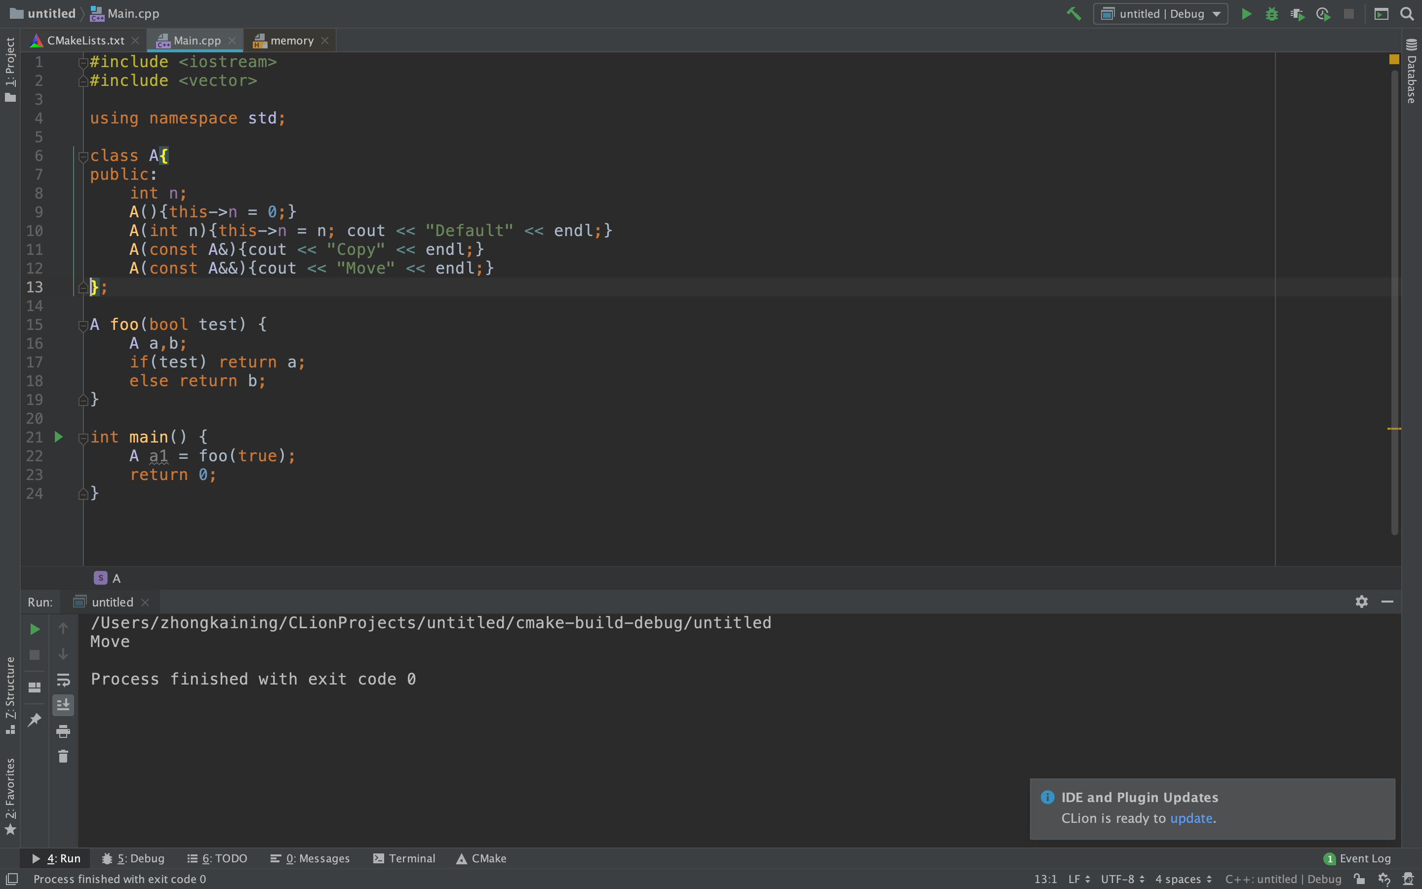Toggle the Favorites tool window
The image size is (1422, 889).
10,796
